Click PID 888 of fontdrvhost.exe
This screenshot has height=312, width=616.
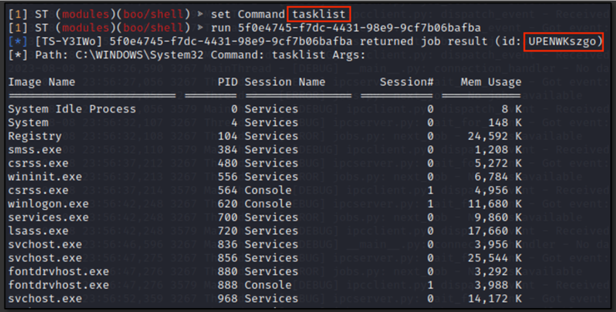(228, 285)
